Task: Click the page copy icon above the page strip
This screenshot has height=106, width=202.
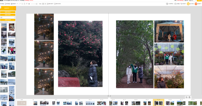Action: (x=187, y=97)
